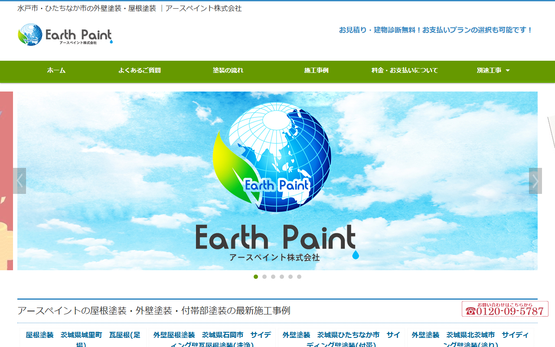Open 施工事例 menu item
Screen dimensions: 555x347
(x=316, y=70)
